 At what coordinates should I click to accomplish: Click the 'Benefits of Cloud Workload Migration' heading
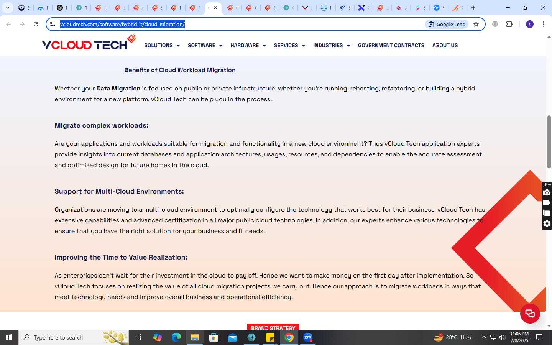[x=180, y=70]
